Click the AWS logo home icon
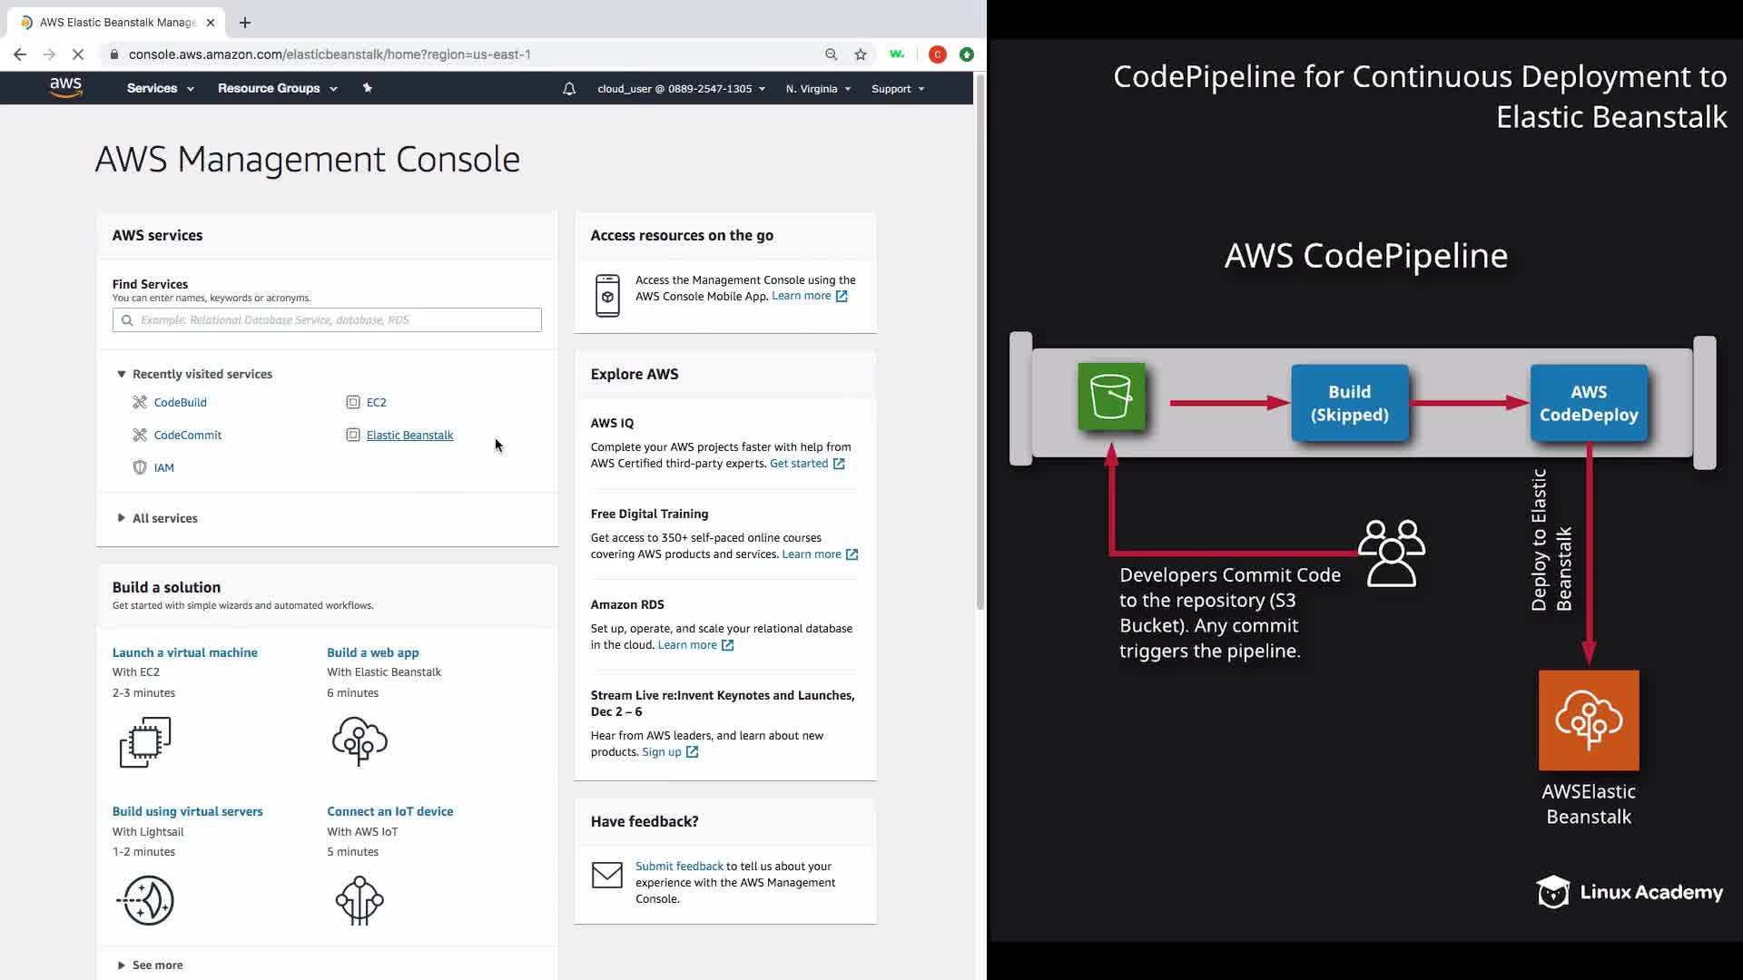Viewport: 1743px width, 980px height. 65,87
